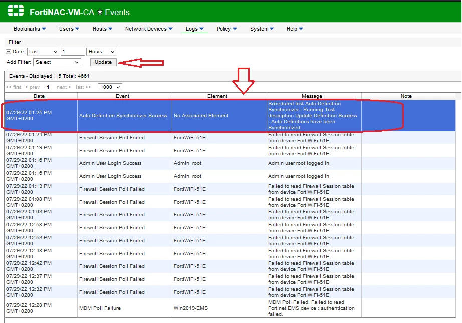Open the Network Devices menu
This screenshot has width=462, height=323.
tap(149, 29)
